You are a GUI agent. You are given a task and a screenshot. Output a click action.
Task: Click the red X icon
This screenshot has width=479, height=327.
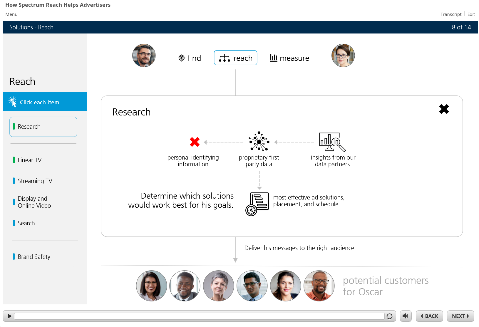[x=195, y=142]
